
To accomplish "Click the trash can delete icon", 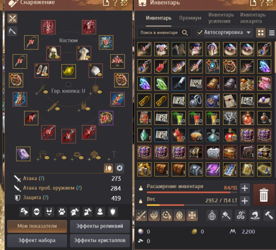I will [264, 195].
